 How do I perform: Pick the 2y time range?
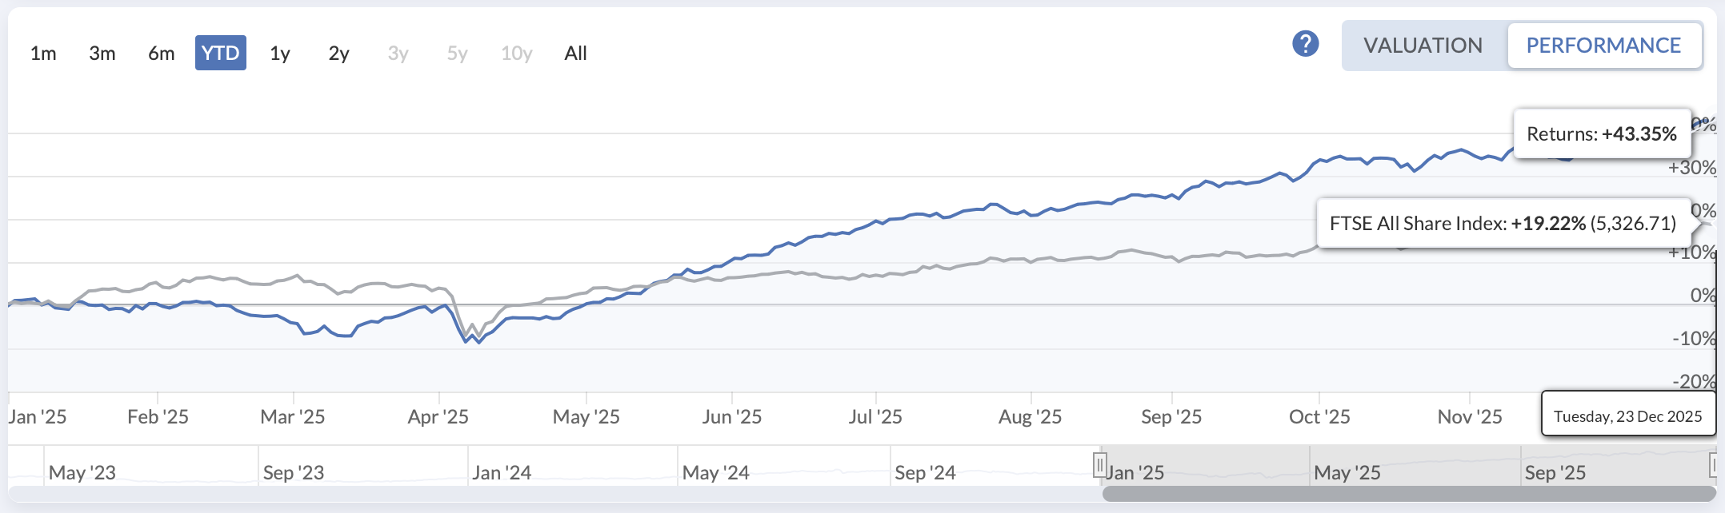click(338, 54)
